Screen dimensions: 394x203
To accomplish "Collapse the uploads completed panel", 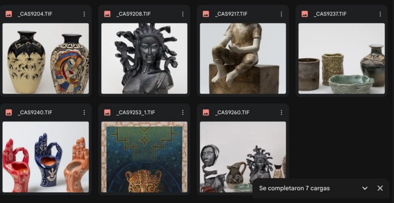I will [x=364, y=188].
